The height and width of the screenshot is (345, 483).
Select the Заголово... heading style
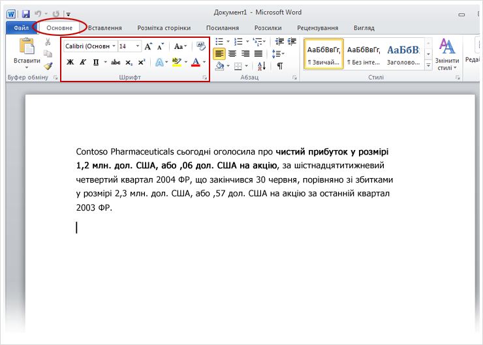pos(403,54)
